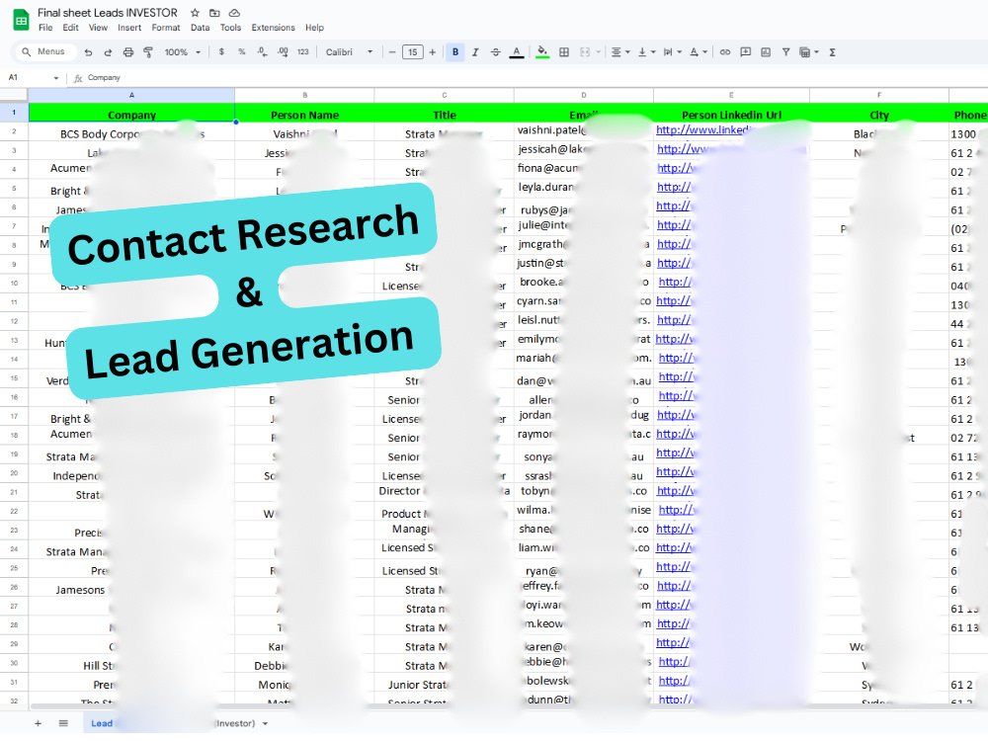Open the File menu
Image resolution: width=988 pixels, height=741 pixels.
(45, 28)
